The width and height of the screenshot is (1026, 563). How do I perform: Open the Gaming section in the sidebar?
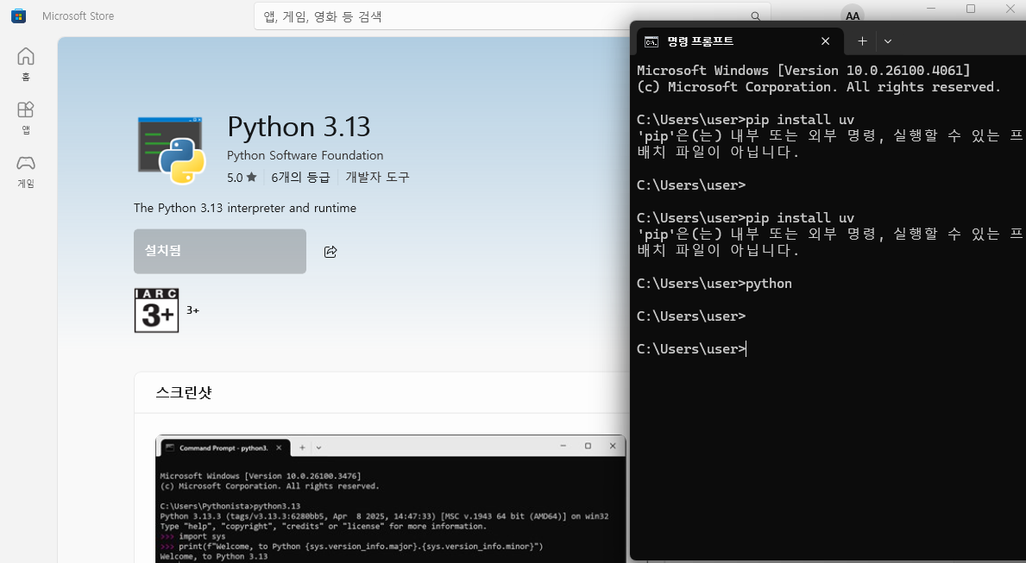[x=26, y=172]
